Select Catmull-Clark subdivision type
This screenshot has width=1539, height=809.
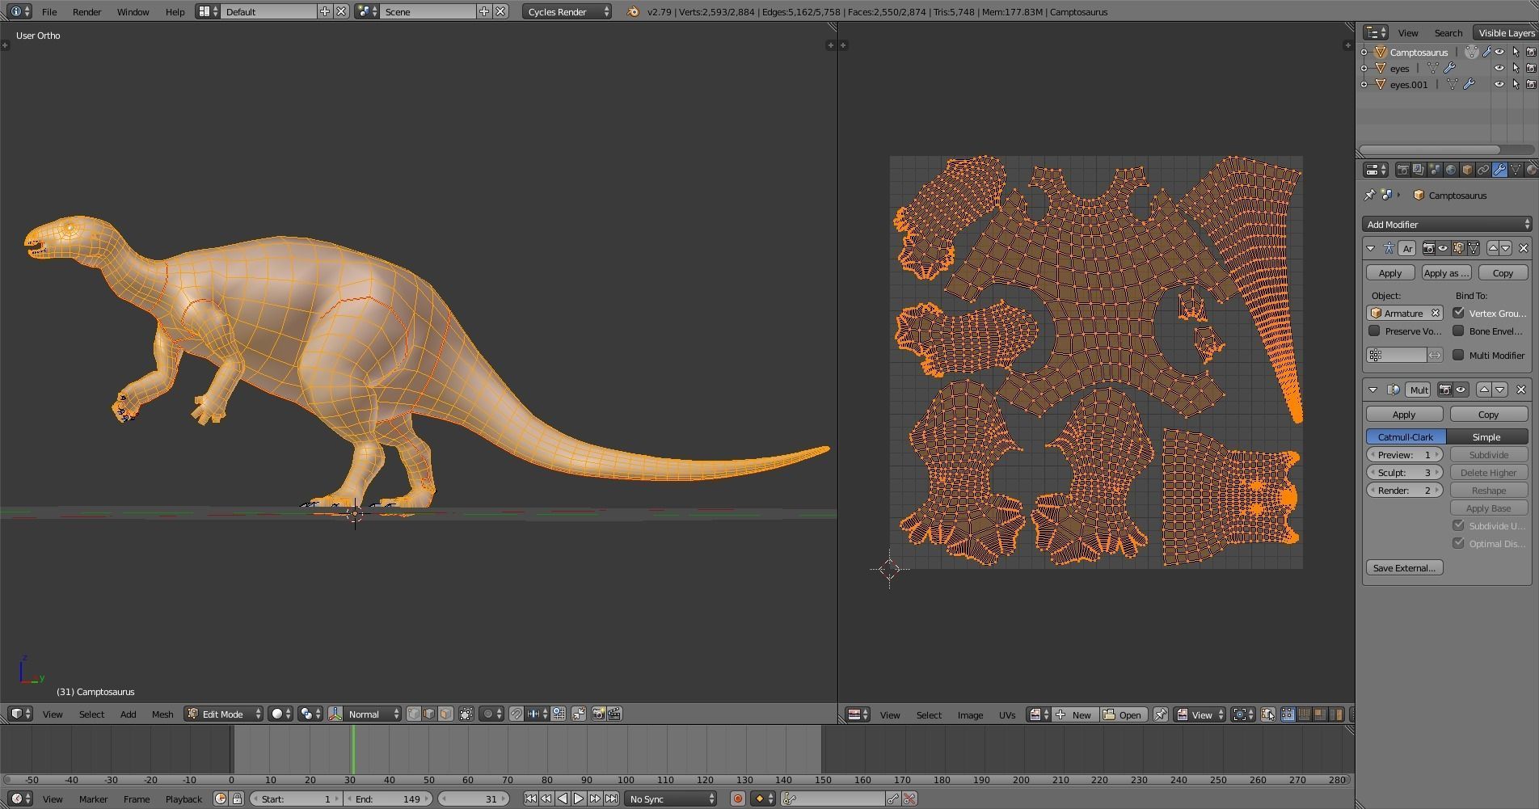click(1406, 436)
